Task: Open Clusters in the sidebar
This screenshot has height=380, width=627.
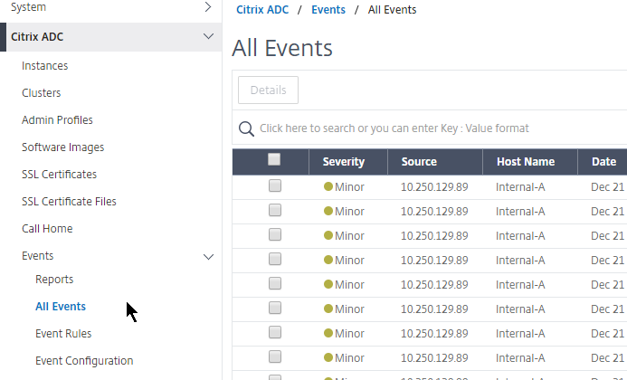Action: click(42, 93)
